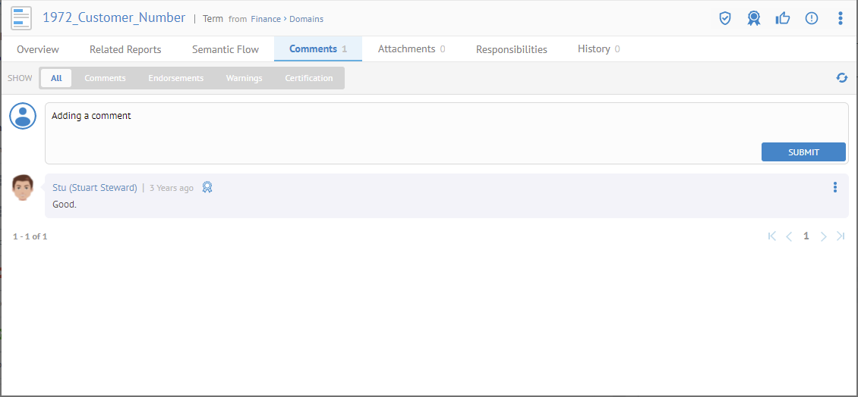858x397 pixels.
Task: Go to next page of comments
Action: pyautogui.click(x=824, y=236)
